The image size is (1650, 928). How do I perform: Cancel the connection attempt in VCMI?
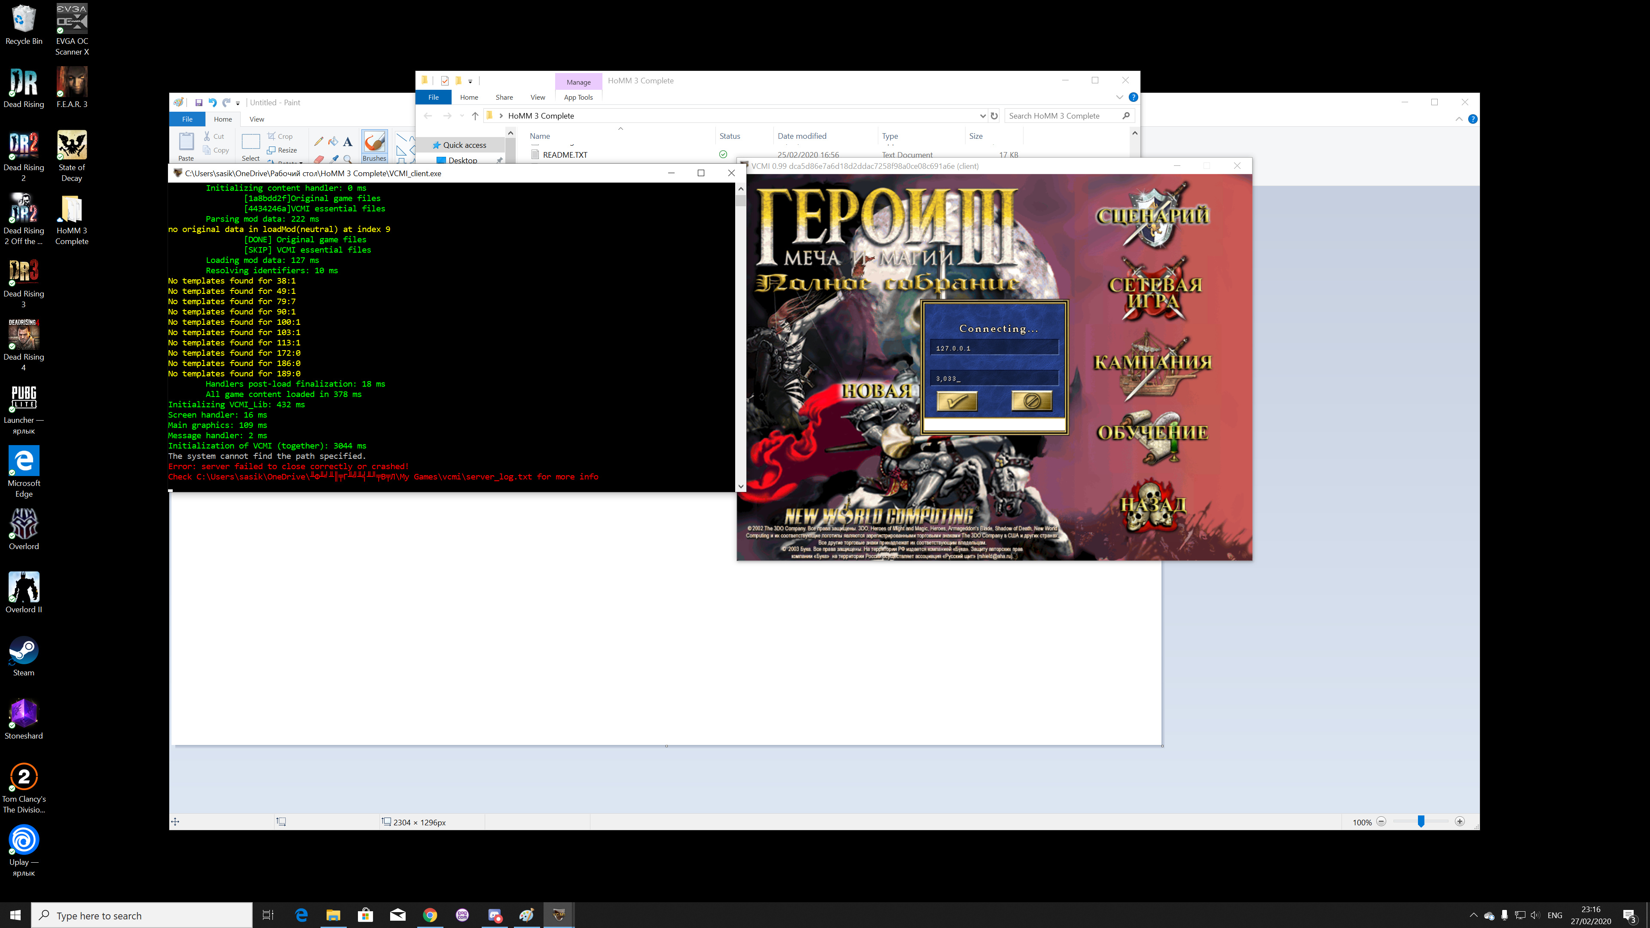tap(1031, 402)
